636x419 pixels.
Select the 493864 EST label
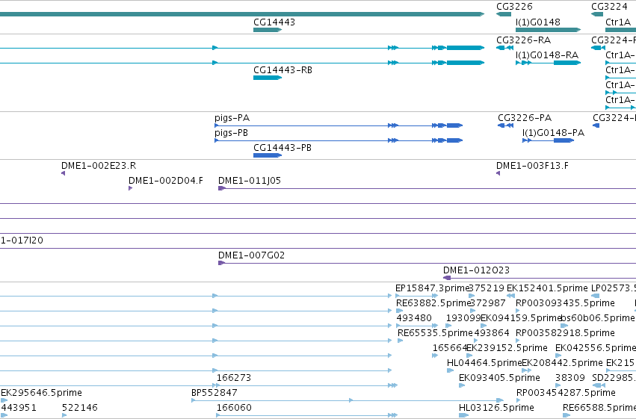492,333
